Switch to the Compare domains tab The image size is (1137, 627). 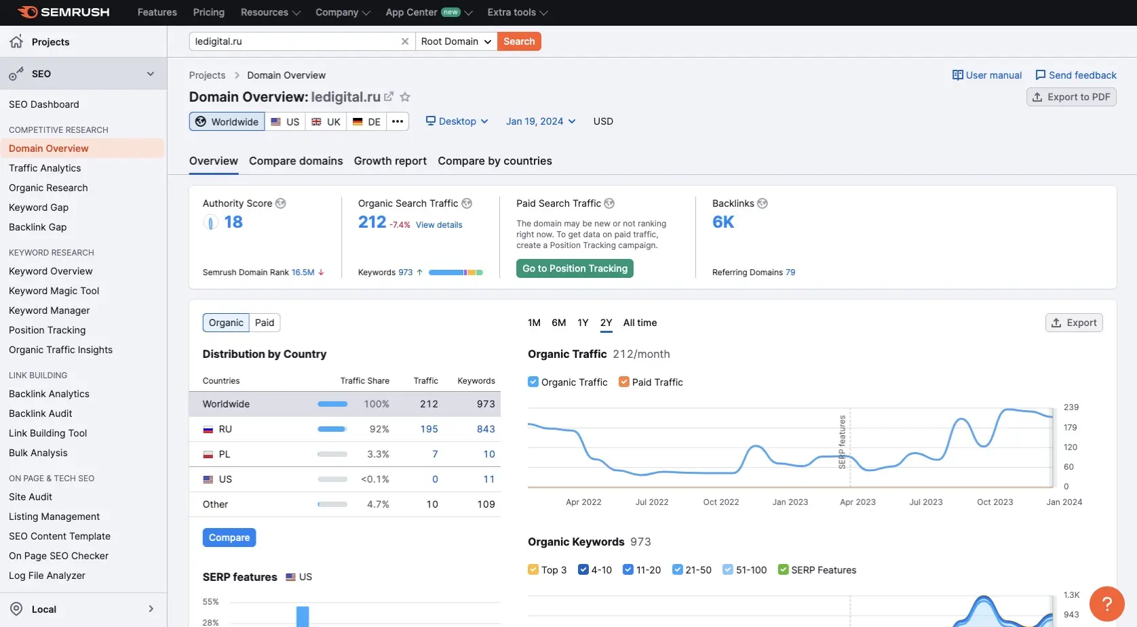296,161
